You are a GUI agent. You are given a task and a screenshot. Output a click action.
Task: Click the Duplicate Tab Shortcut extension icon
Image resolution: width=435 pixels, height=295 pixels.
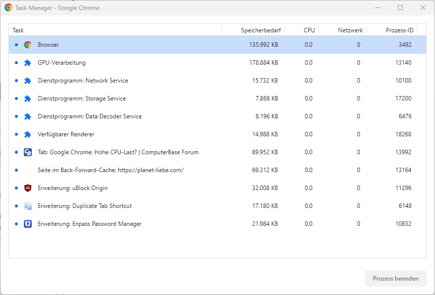pos(28,206)
